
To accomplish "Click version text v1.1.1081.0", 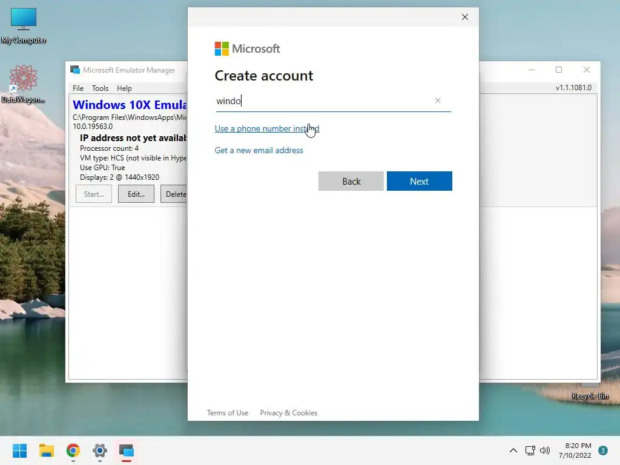I will click(573, 88).
